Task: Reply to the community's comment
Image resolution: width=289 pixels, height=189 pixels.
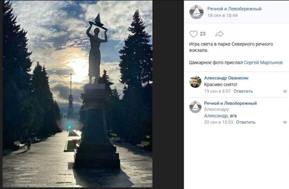Action: 246,122
